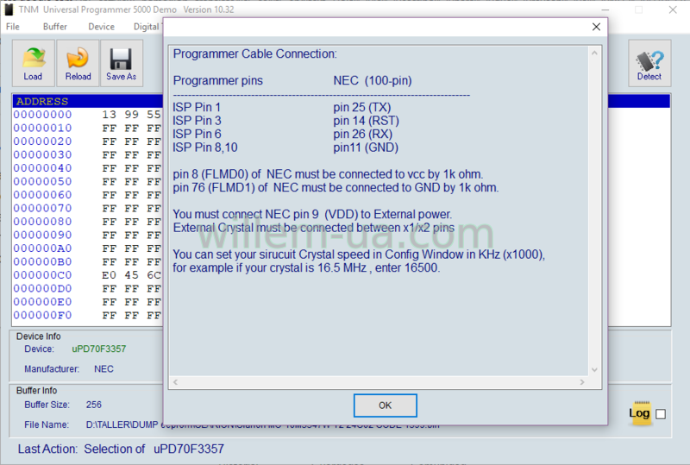Click the Load toolbar icon
The image size is (690, 465).
34,62
